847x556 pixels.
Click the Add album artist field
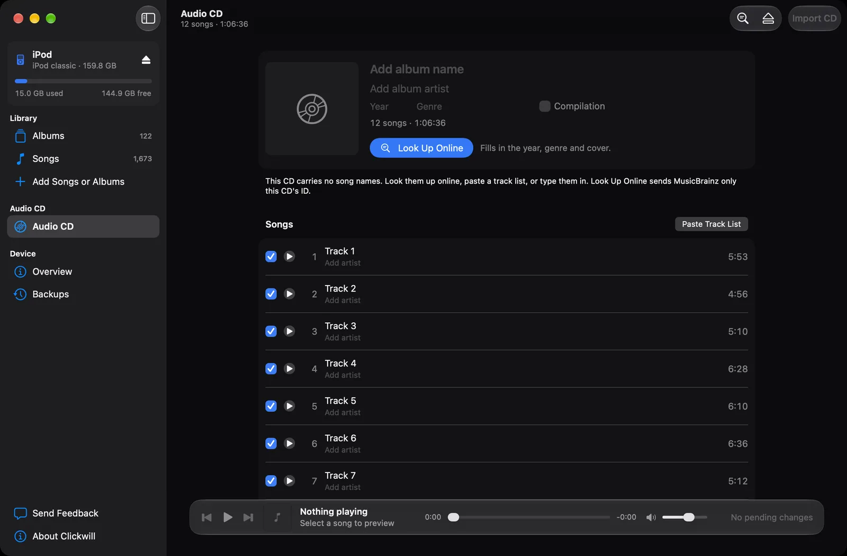409,89
